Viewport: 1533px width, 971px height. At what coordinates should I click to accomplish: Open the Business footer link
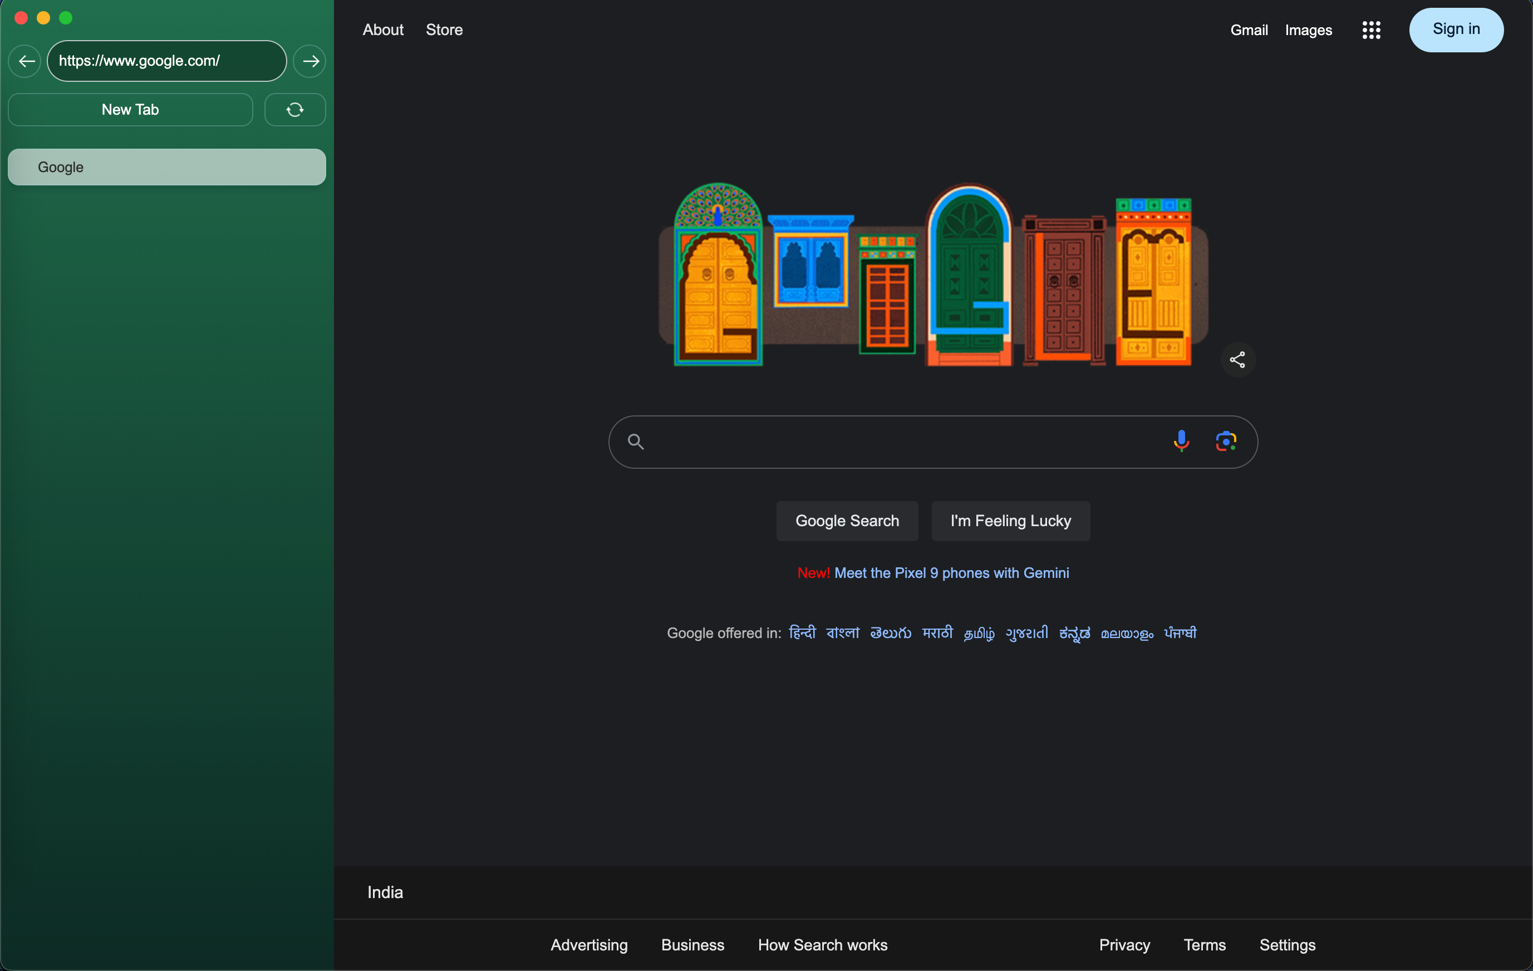tap(692, 945)
